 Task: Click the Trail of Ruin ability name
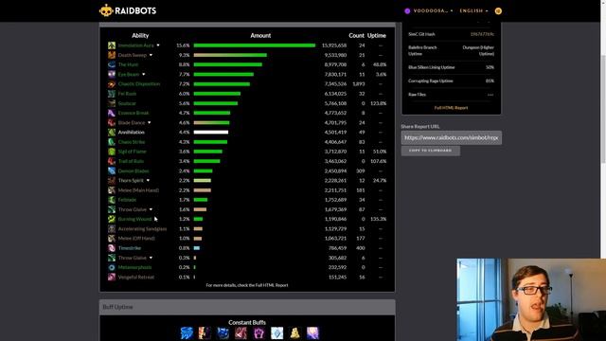click(x=131, y=161)
